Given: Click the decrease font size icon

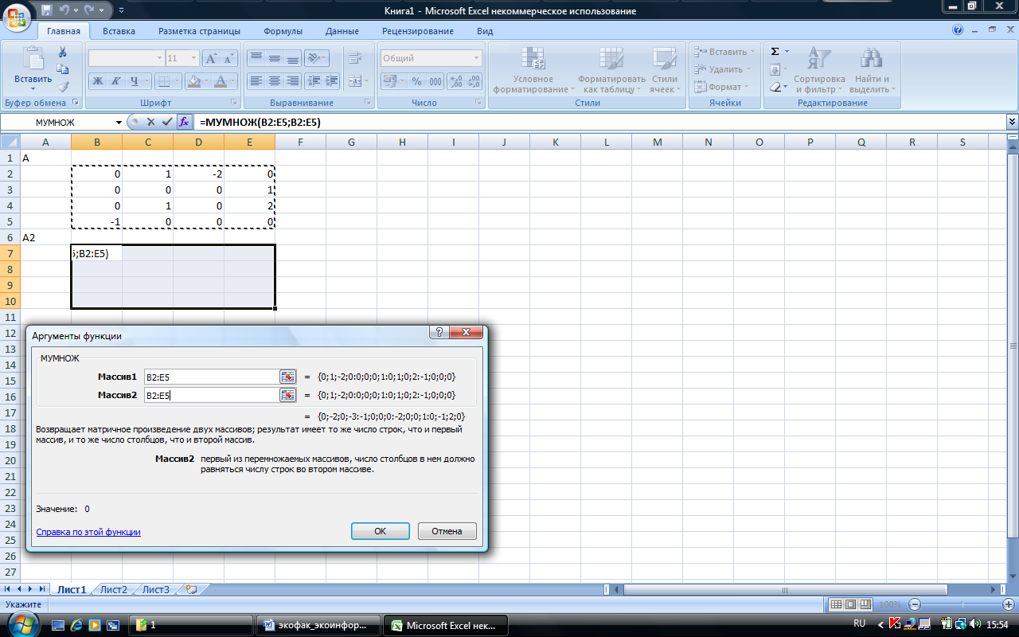Looking at the screenshot, I should pyautogui.click(x=228, y=58).
